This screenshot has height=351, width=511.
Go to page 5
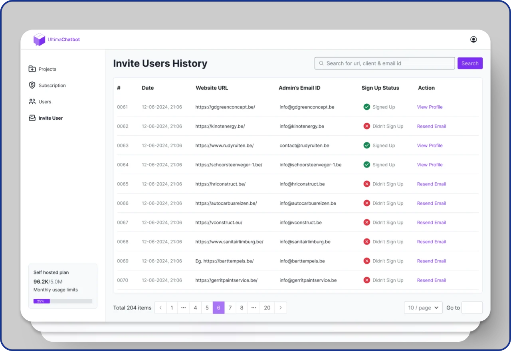click(x=207, y=308)
